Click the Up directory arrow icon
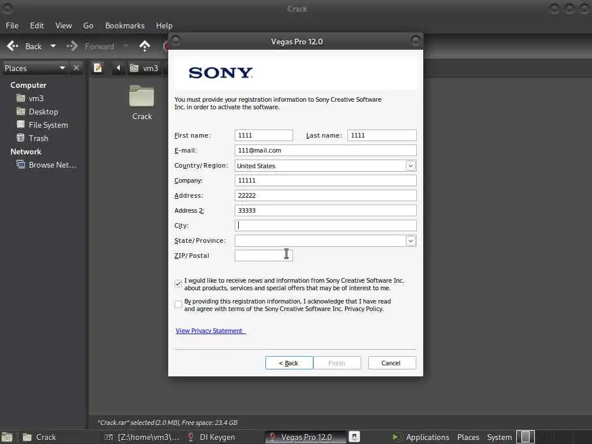This screenshot has width=592, height=444. (145, 46)
